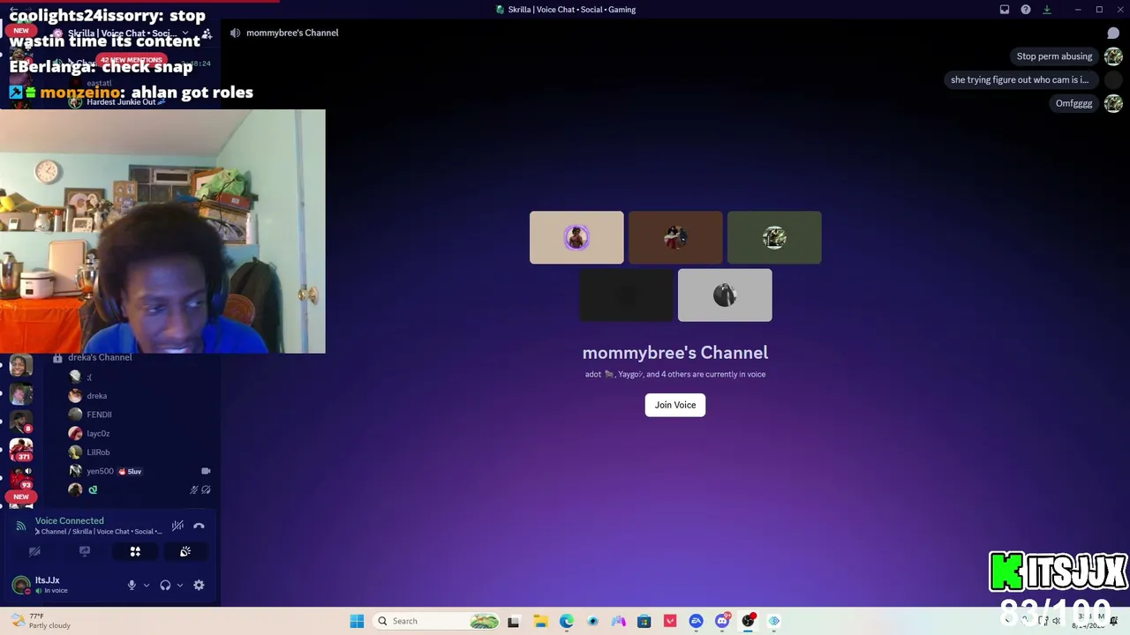Click the 'Stop perm abusing' chat message
Viewport: 1130px width, 635px height.
coord(1054,56)
